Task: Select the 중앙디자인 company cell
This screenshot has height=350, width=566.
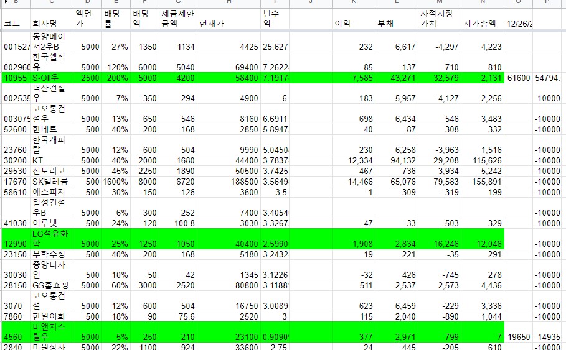Action: 52,270
